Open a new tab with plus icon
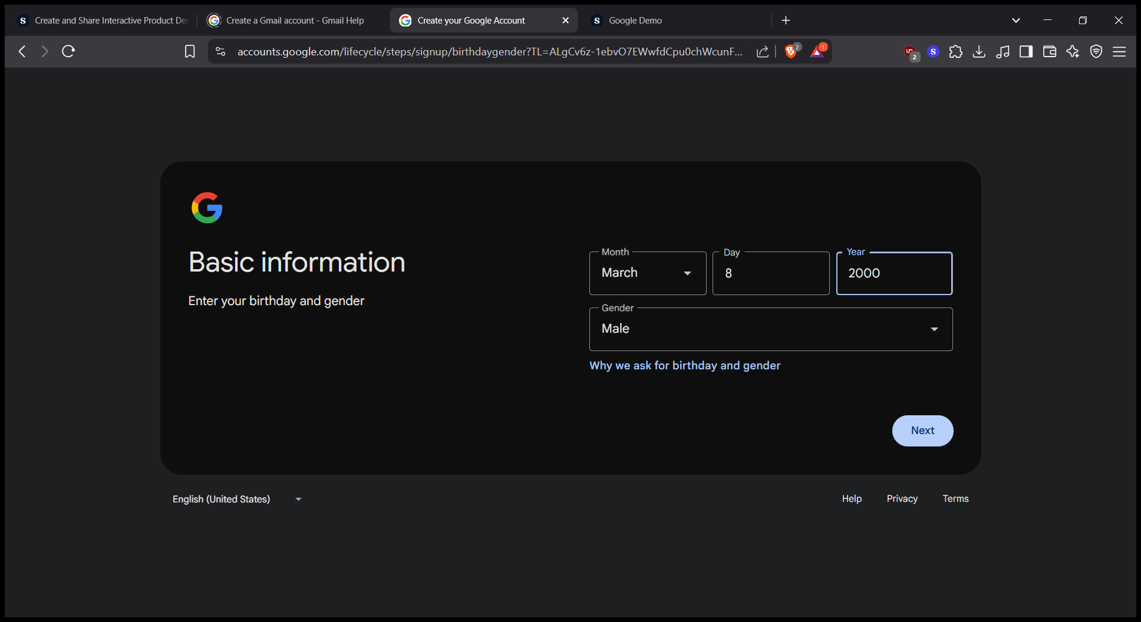 786,21
